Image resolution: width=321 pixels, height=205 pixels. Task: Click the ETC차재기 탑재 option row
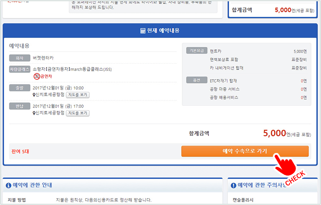click(224, 81)
